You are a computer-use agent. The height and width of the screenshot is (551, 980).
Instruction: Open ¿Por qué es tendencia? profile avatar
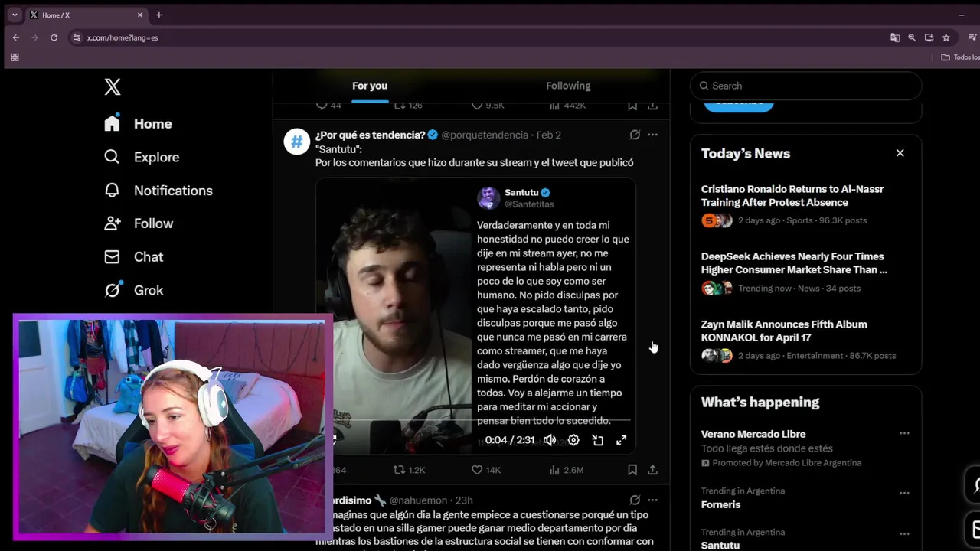click(x=297, y=142)
